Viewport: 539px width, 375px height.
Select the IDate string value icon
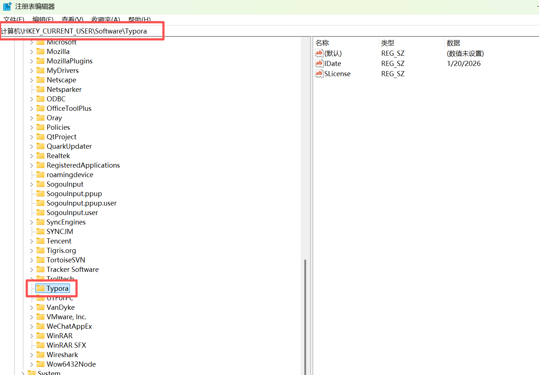319,63
